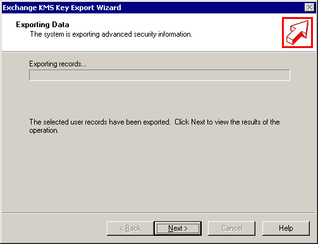Proceed with the Next button
Image resolution: width=318 pixels, height=244 pixels.
(178, 228)
